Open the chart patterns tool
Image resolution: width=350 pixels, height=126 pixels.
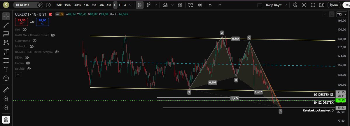(x=6, y=43)
